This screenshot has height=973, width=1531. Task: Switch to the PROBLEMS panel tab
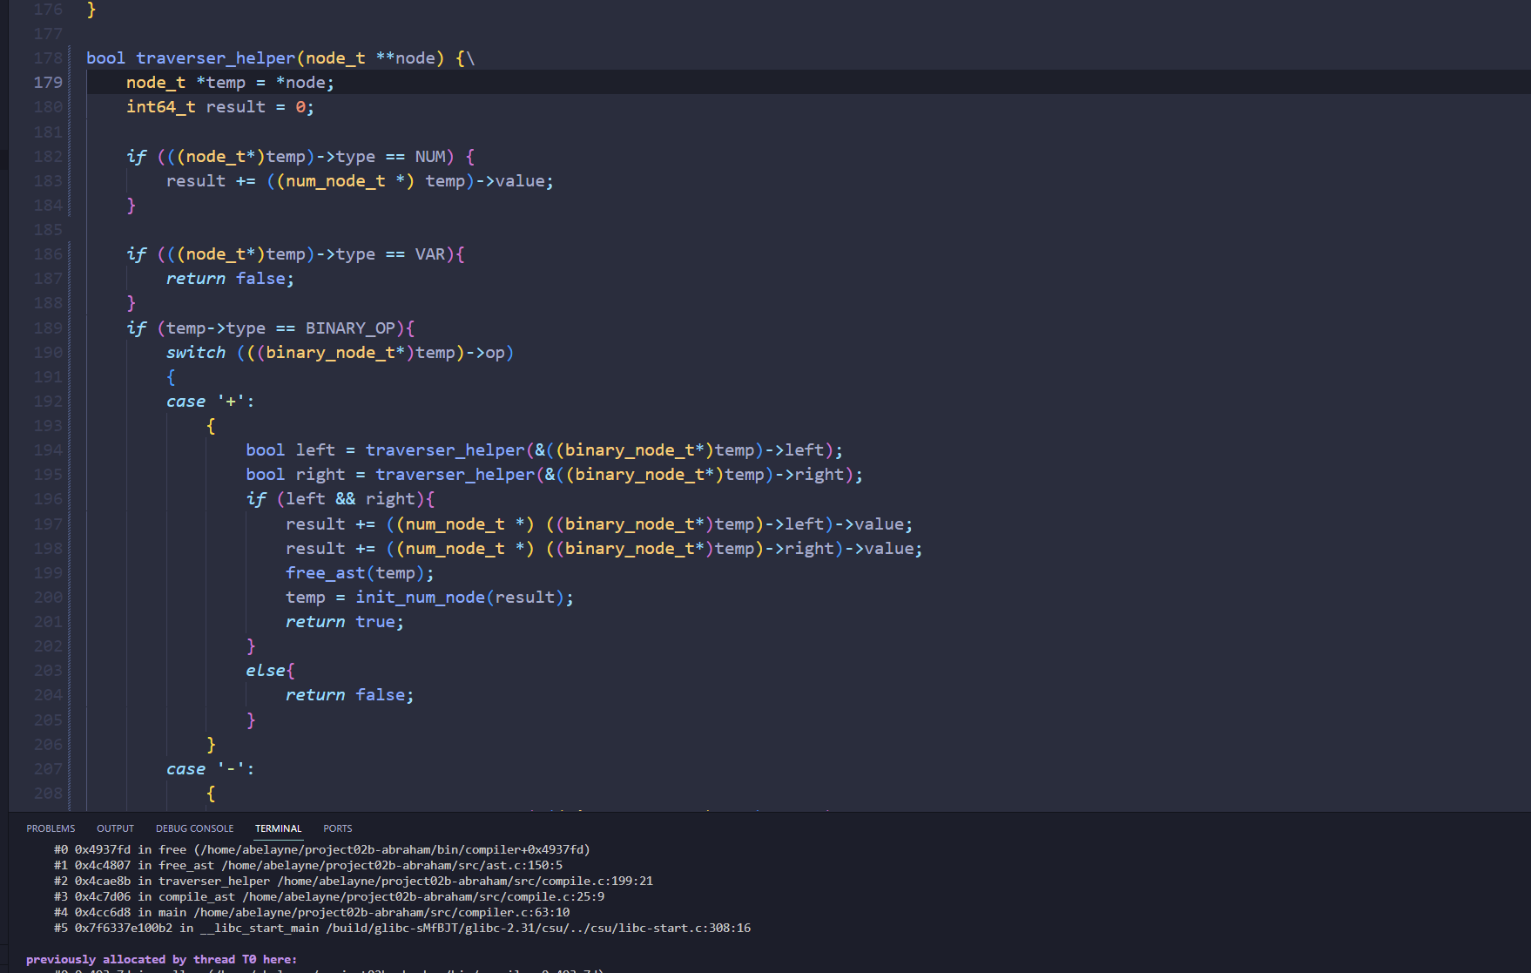[51, 828]
